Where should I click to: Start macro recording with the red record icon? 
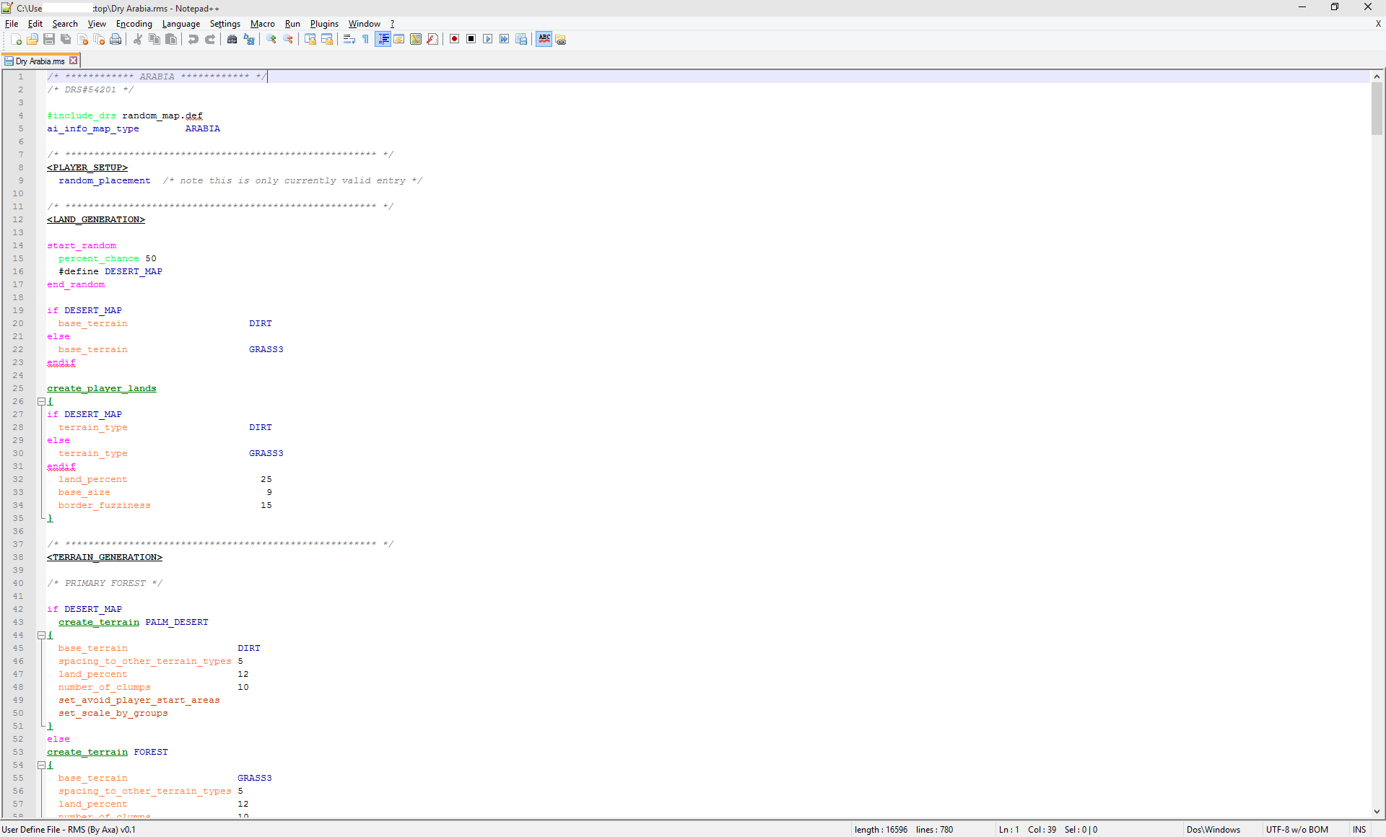pos(454,39)
